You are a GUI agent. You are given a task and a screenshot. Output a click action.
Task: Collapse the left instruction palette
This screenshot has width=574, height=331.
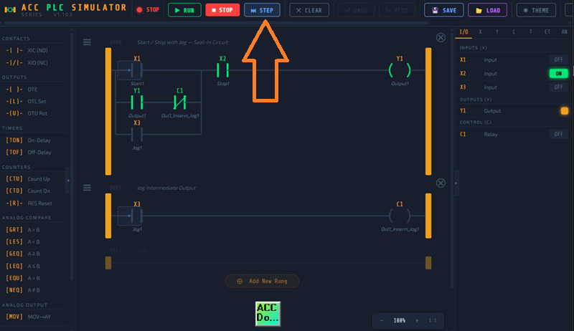tap(68, 180)
